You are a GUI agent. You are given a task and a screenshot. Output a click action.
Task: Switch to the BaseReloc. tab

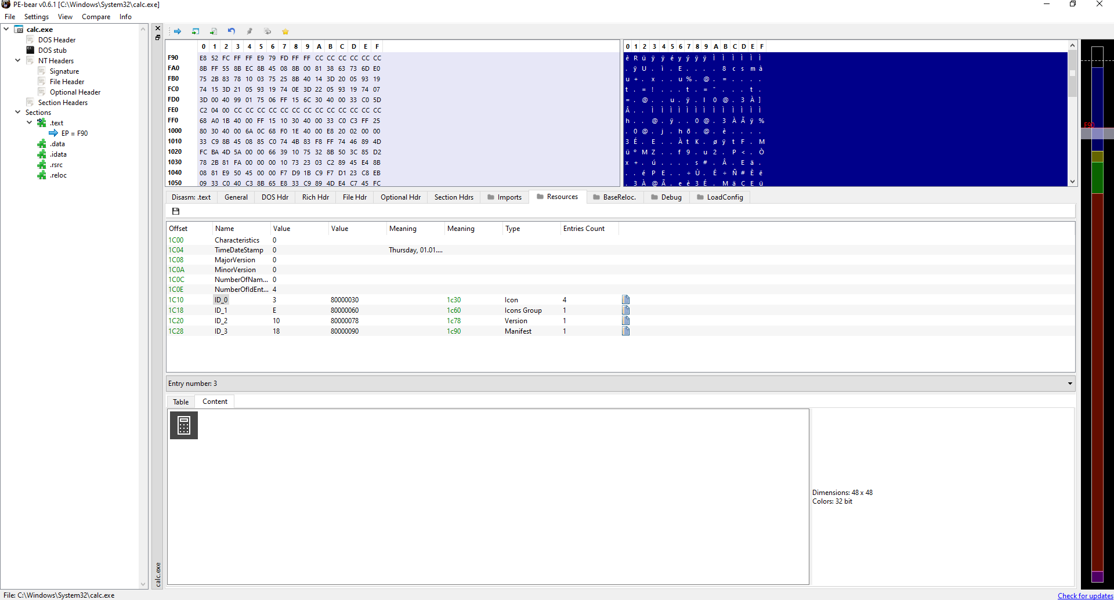click(614, 197)
